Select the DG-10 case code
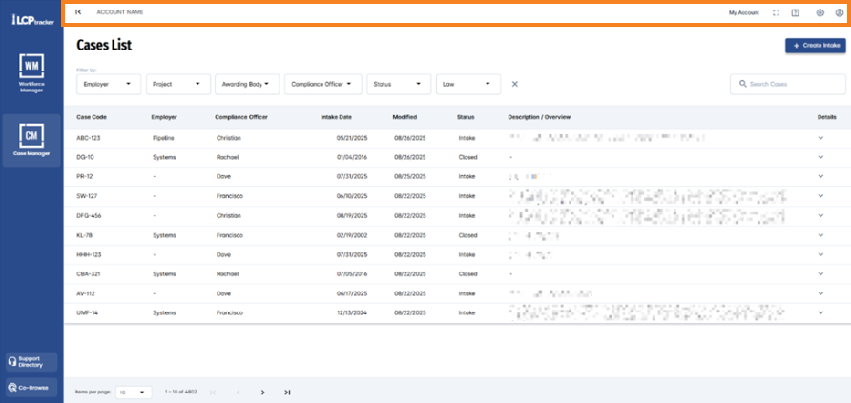Viewport: 851px width, 403px height. [x=85, y=157]
